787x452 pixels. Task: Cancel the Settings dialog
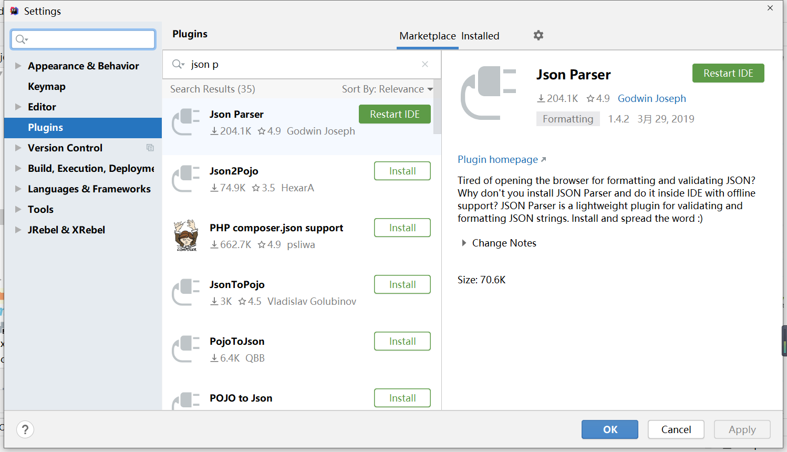[676, 429]
